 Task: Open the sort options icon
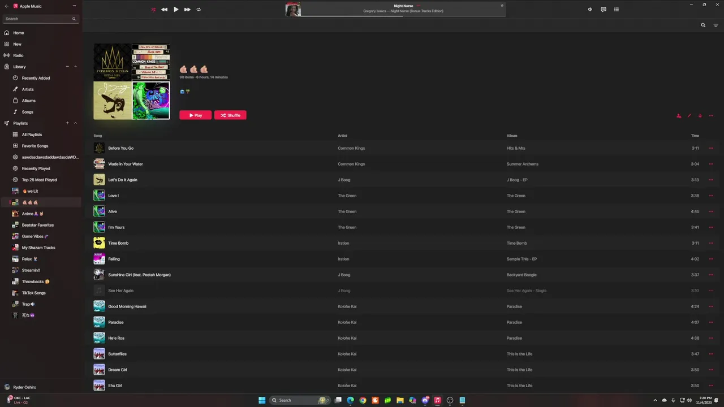[x=716, y=25]
